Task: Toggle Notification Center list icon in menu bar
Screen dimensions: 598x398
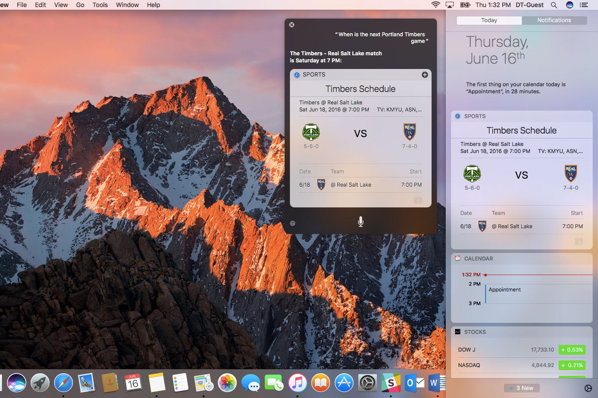Action: [x=584, y=5]
